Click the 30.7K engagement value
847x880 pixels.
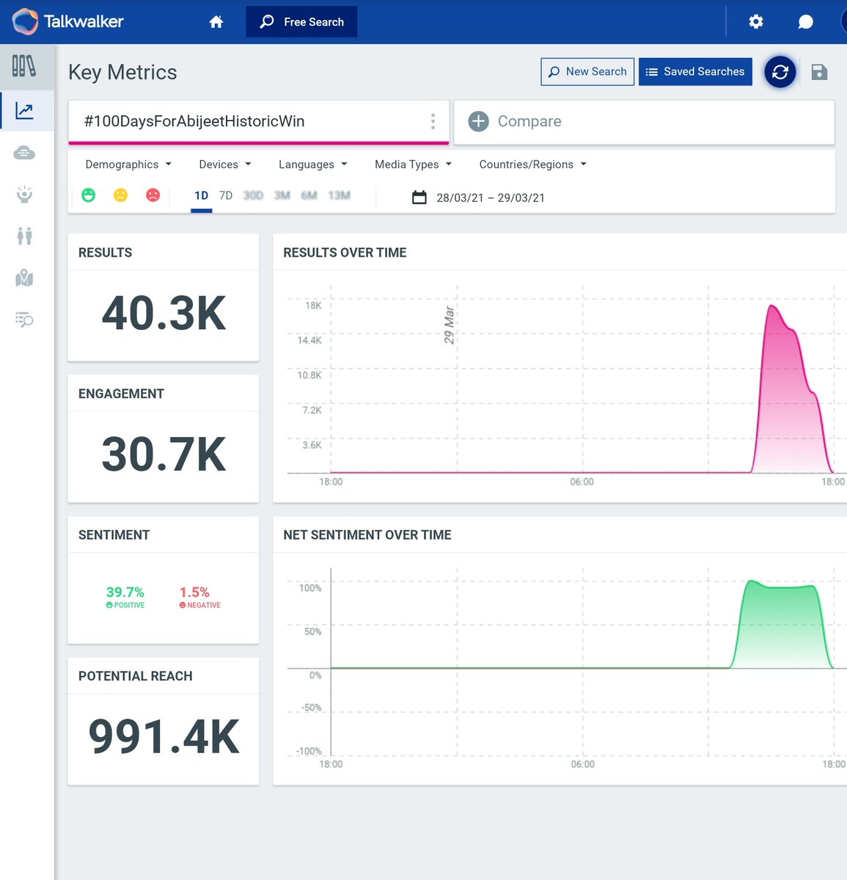pyautogui.click(x=164, y=455)
